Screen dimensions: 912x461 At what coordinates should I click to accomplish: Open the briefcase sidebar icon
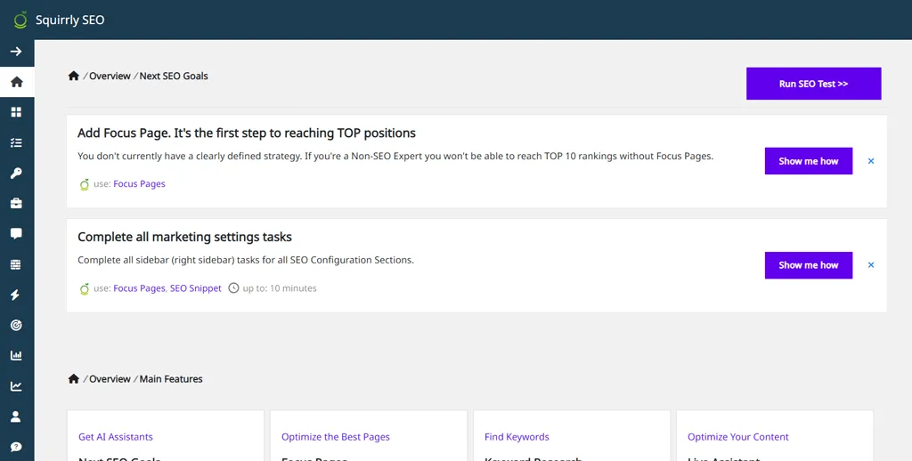click(16, 204)
